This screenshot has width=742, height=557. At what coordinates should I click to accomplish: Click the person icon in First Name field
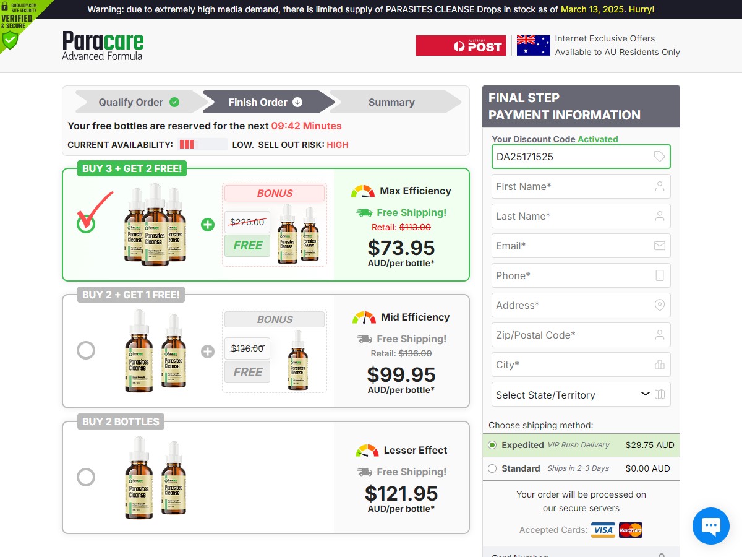[660, 186]
